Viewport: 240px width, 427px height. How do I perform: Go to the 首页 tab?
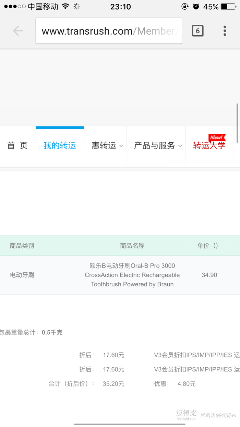[x=17, y=146]
